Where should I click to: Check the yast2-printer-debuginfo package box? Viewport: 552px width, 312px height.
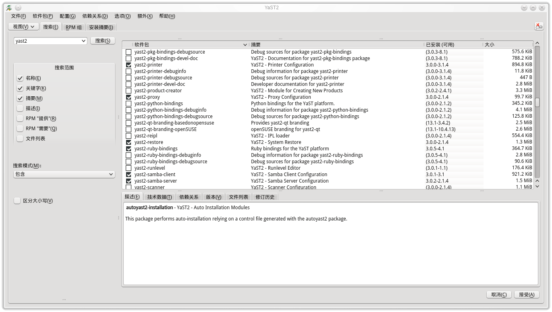[x=129, y=71]
